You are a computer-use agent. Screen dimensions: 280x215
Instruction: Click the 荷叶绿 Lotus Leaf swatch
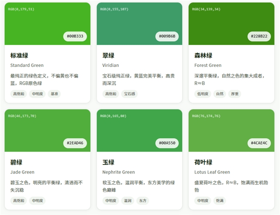pyautogui.click(x=231, y=130)
